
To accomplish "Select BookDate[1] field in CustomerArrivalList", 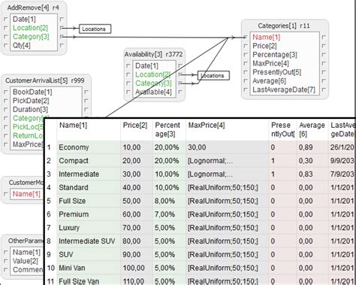I will tap(32, 92).
